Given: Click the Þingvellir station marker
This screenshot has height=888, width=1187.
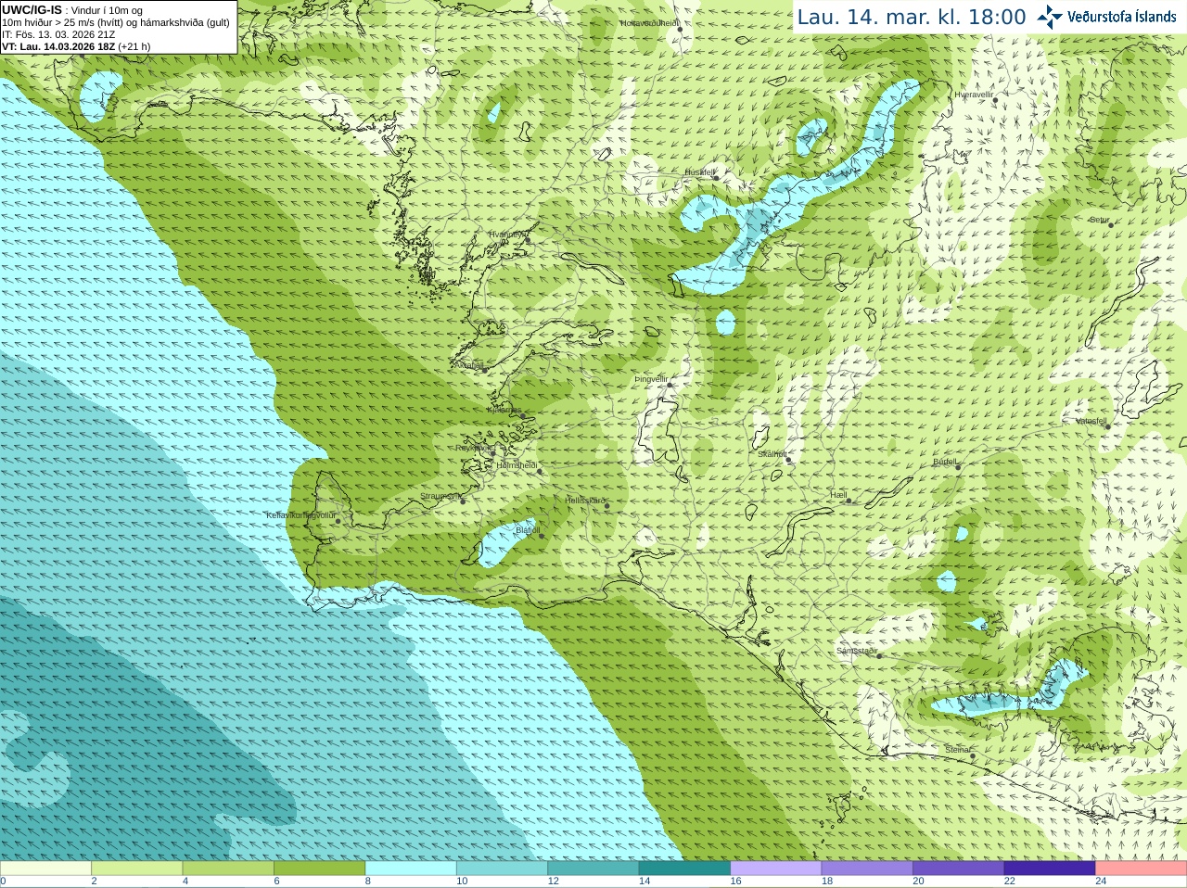Looking at the screenshot, I should (x=669, y=385).
